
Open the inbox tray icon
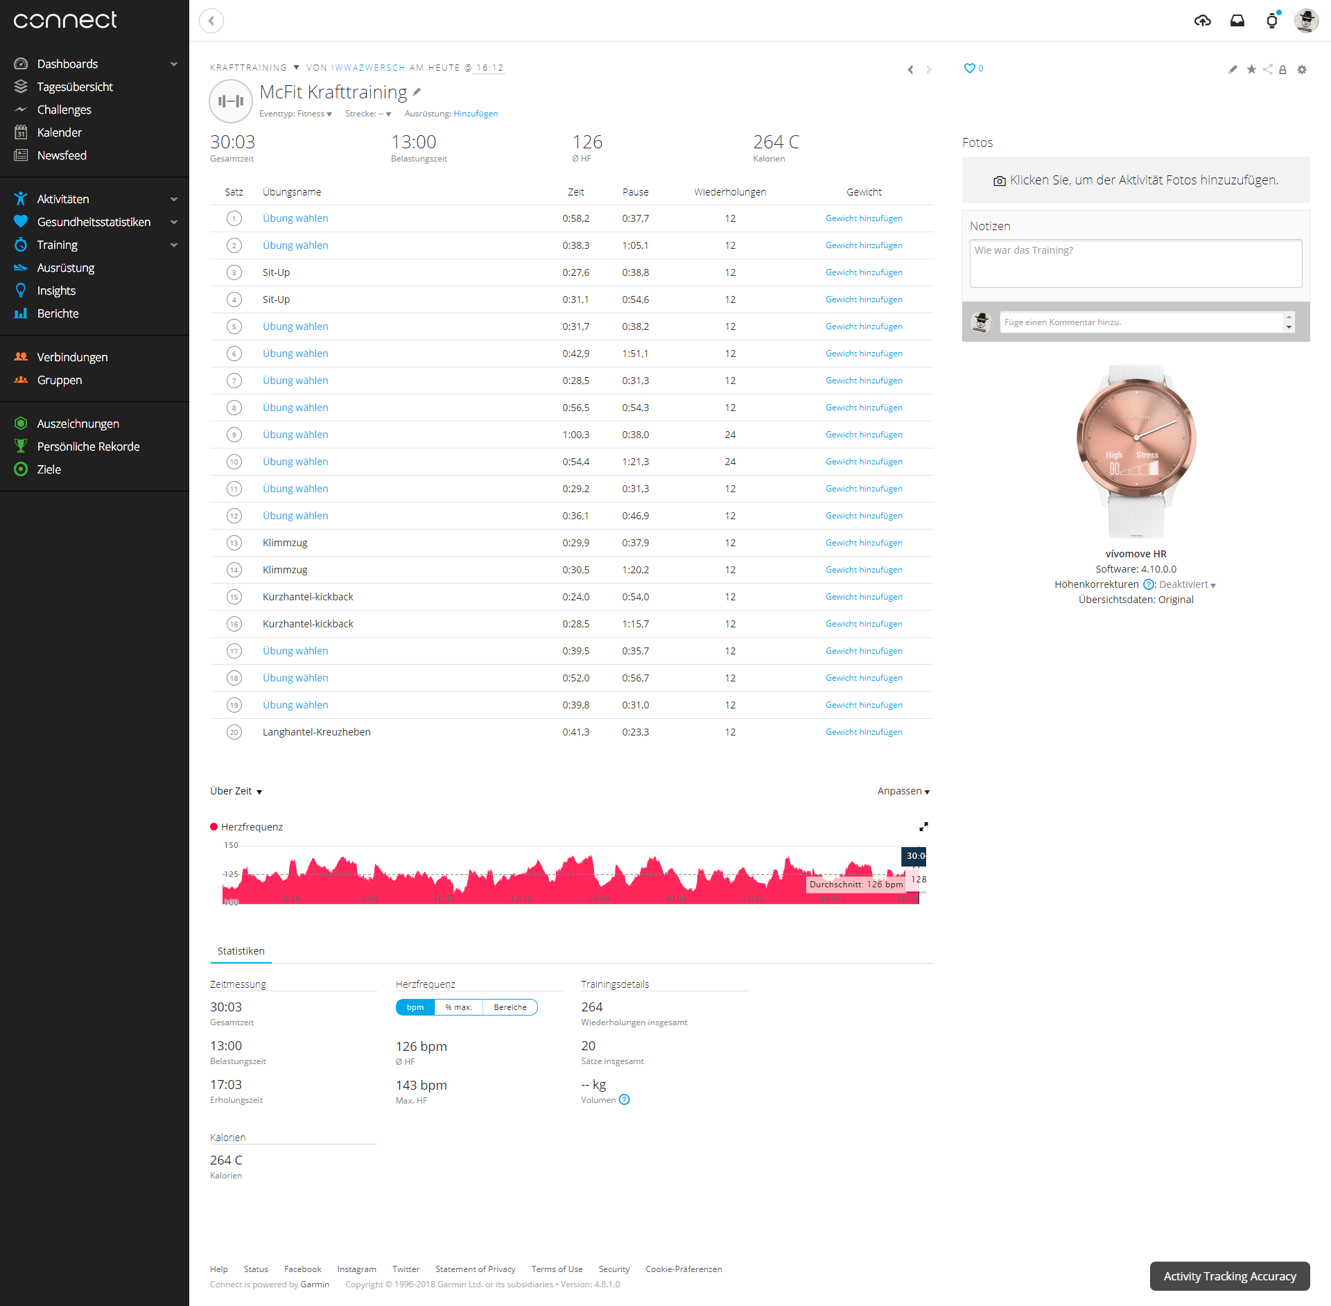pos(1237,21)
